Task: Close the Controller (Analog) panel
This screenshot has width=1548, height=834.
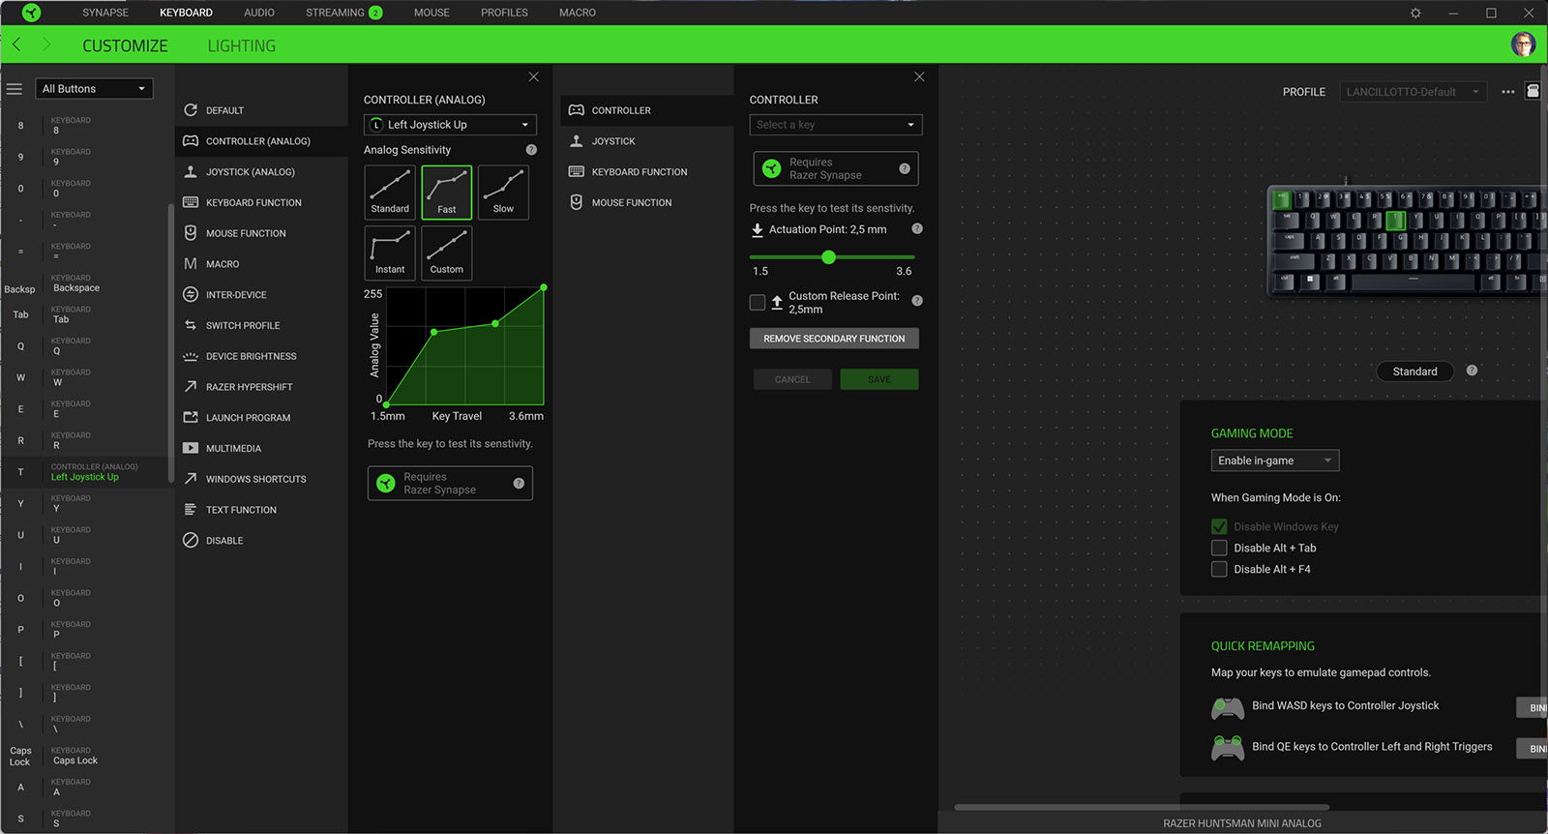Action: coord(533,76)
